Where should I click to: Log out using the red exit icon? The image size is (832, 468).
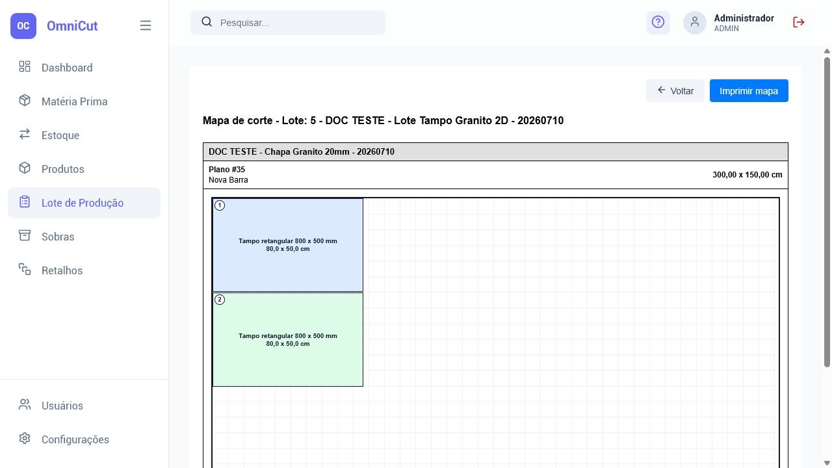point(799,22)
